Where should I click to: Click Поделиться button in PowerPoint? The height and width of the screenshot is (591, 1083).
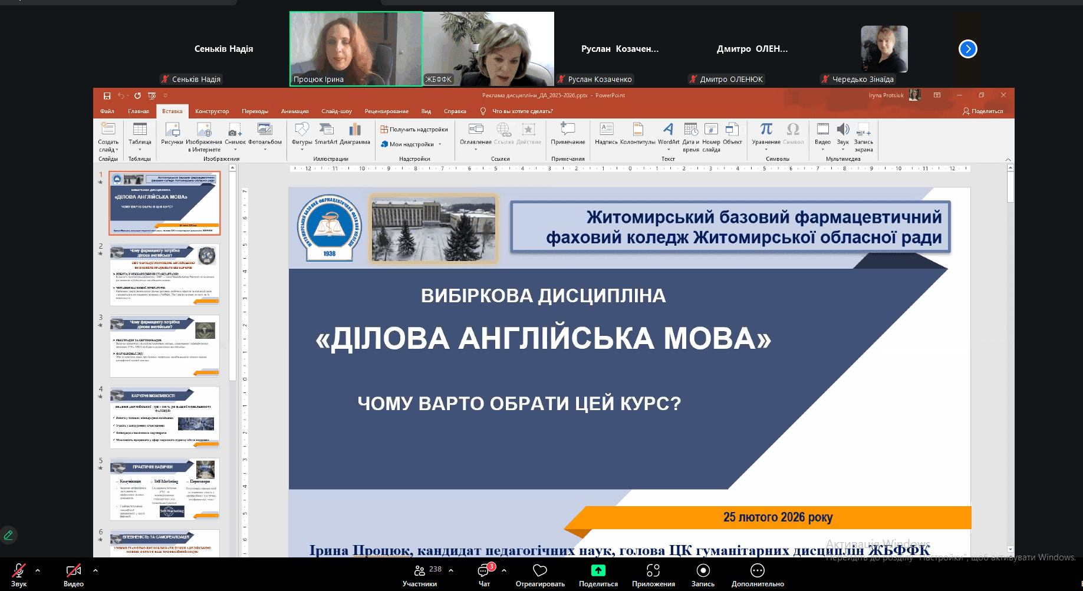[x=983, y=111]
